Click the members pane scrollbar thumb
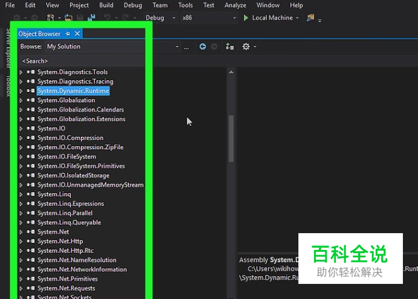 231,138
